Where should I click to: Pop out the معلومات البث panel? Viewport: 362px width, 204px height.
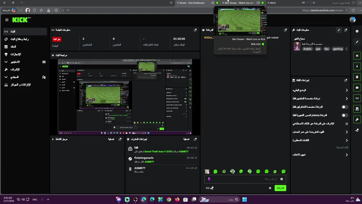346,30
